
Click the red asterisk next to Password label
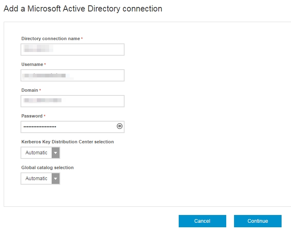45,116
